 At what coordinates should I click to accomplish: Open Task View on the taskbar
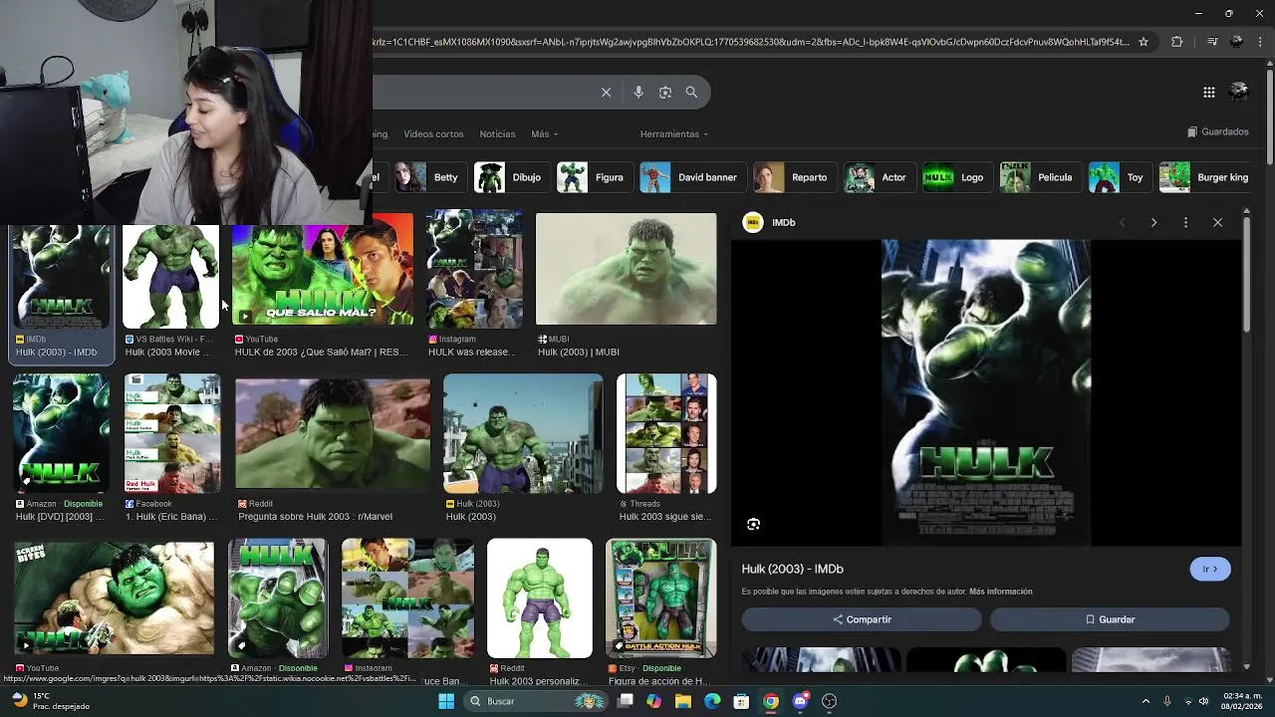pyautogui.click(x=625, y=701)
